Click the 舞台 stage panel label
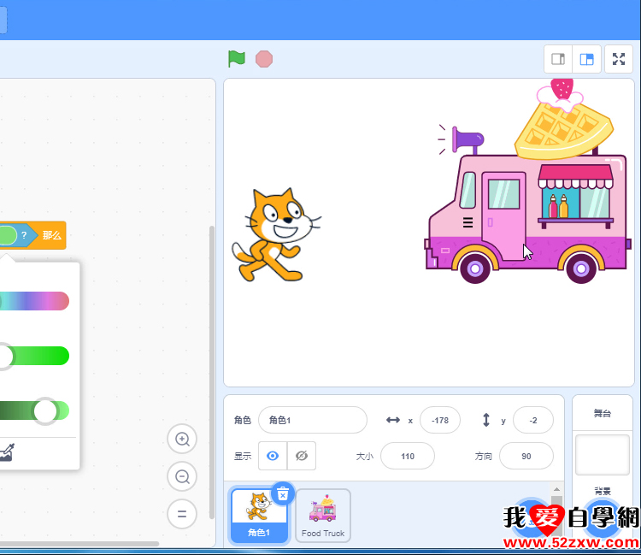 coord(603,414)
